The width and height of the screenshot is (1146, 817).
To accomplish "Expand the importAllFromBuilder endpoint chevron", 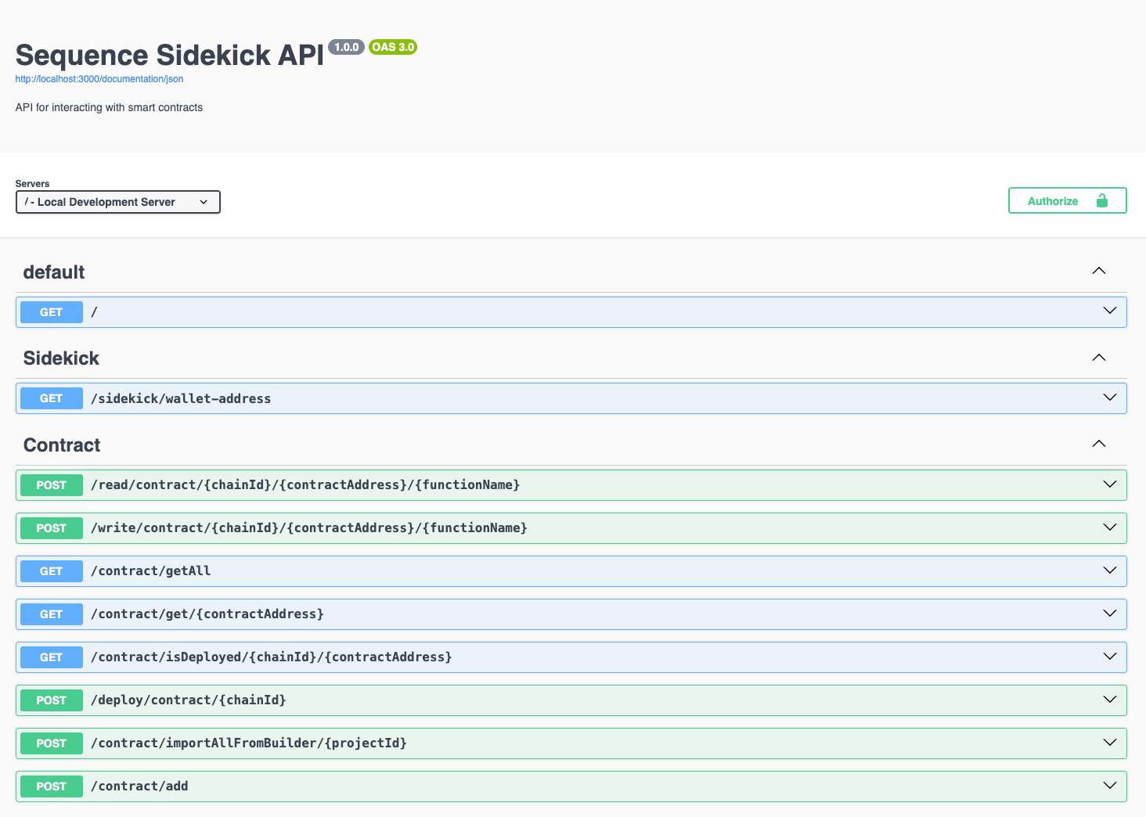I will (x=1110, y=743).
